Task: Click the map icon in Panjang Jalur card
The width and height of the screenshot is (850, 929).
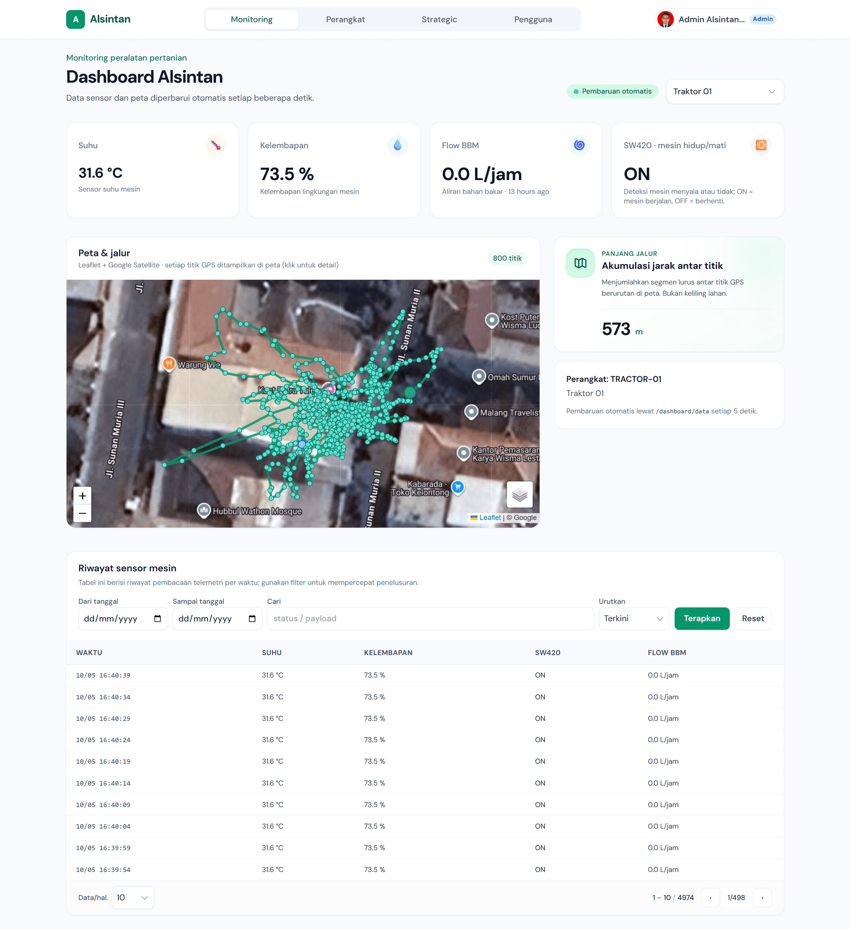Action: (580, 263)
